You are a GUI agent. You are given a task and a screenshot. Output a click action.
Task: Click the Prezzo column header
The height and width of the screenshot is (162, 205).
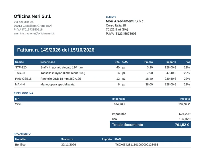pyautogui.click(x=148, y=62)
